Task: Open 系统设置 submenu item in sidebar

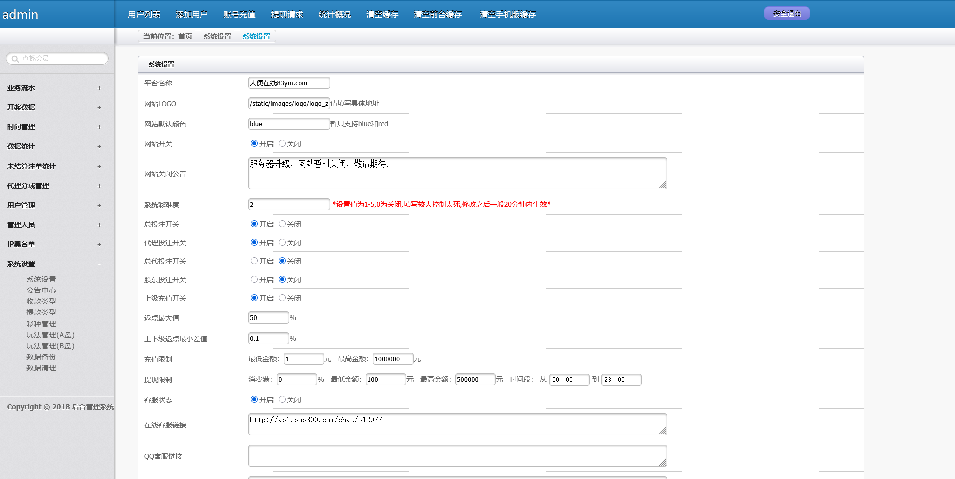Action: click(41, 279)
